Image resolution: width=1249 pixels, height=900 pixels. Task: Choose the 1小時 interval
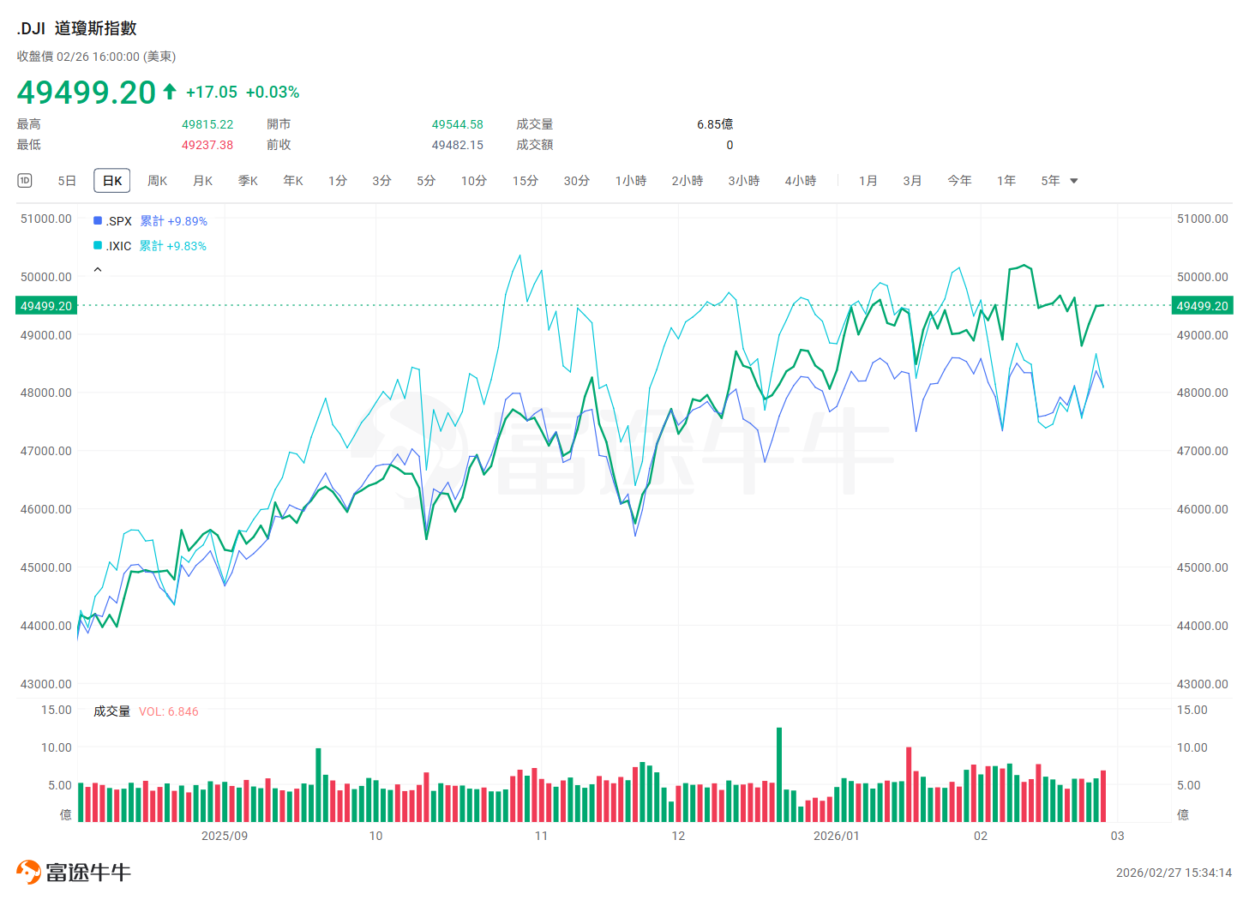point(631,181)
